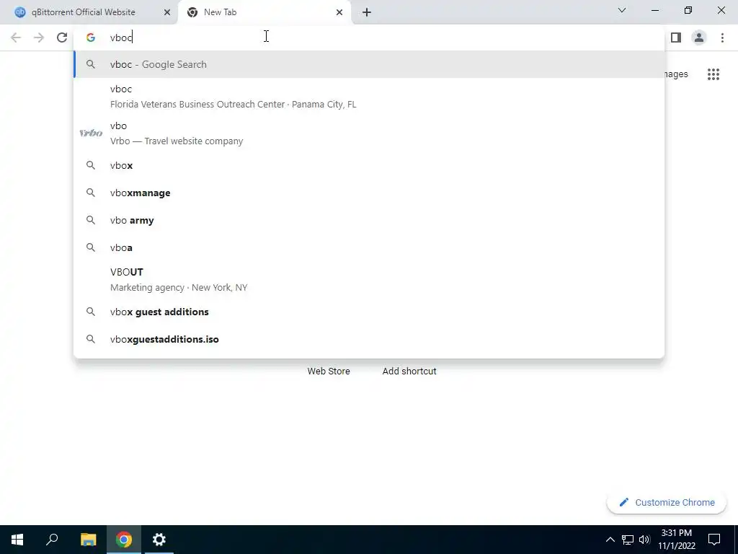Open the Chrome profile avatar
Image resolution: width=738 pixels, height=554 pixels.
pyautogui.click(x=699, y=38)
